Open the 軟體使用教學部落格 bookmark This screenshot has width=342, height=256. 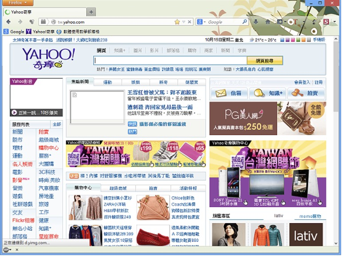coord(78,32)
